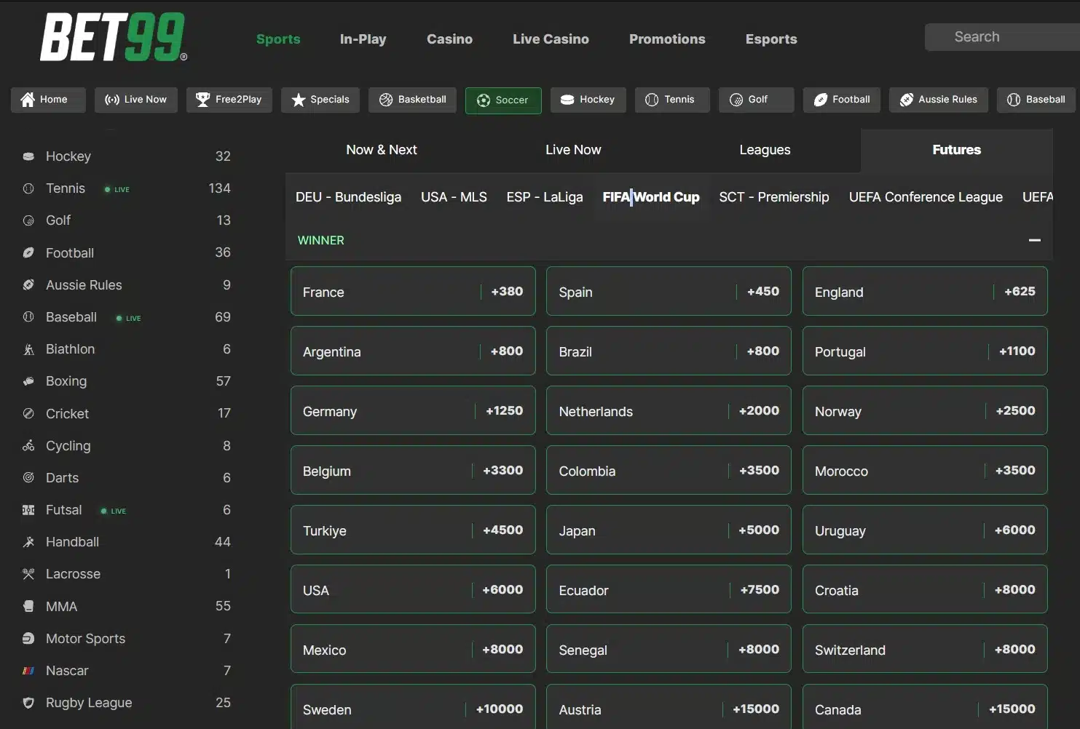Select the Futures tab

(x=956, y=150)
